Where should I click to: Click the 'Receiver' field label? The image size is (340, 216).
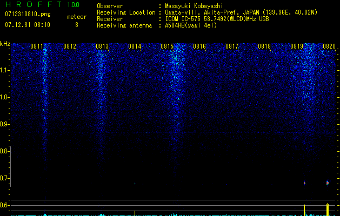110,19
